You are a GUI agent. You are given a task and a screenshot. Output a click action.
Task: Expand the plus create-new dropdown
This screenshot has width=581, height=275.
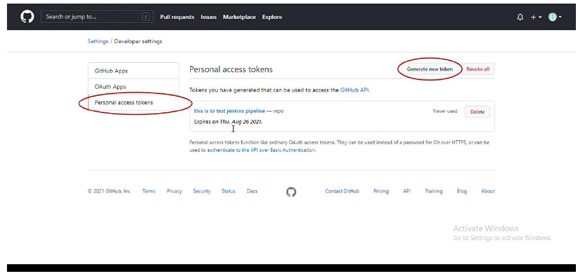point(536,17)
